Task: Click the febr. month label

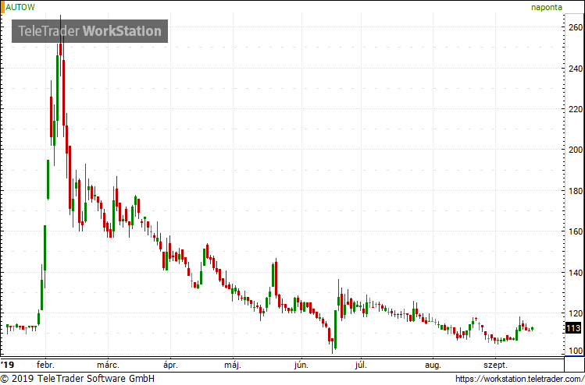Action: [x=45, y=365]
